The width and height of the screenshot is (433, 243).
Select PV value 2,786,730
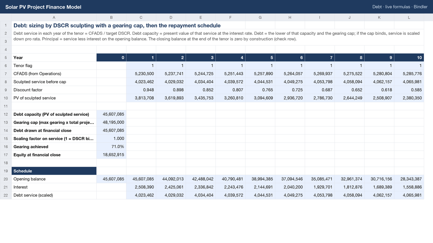click(x=320, y=98)
